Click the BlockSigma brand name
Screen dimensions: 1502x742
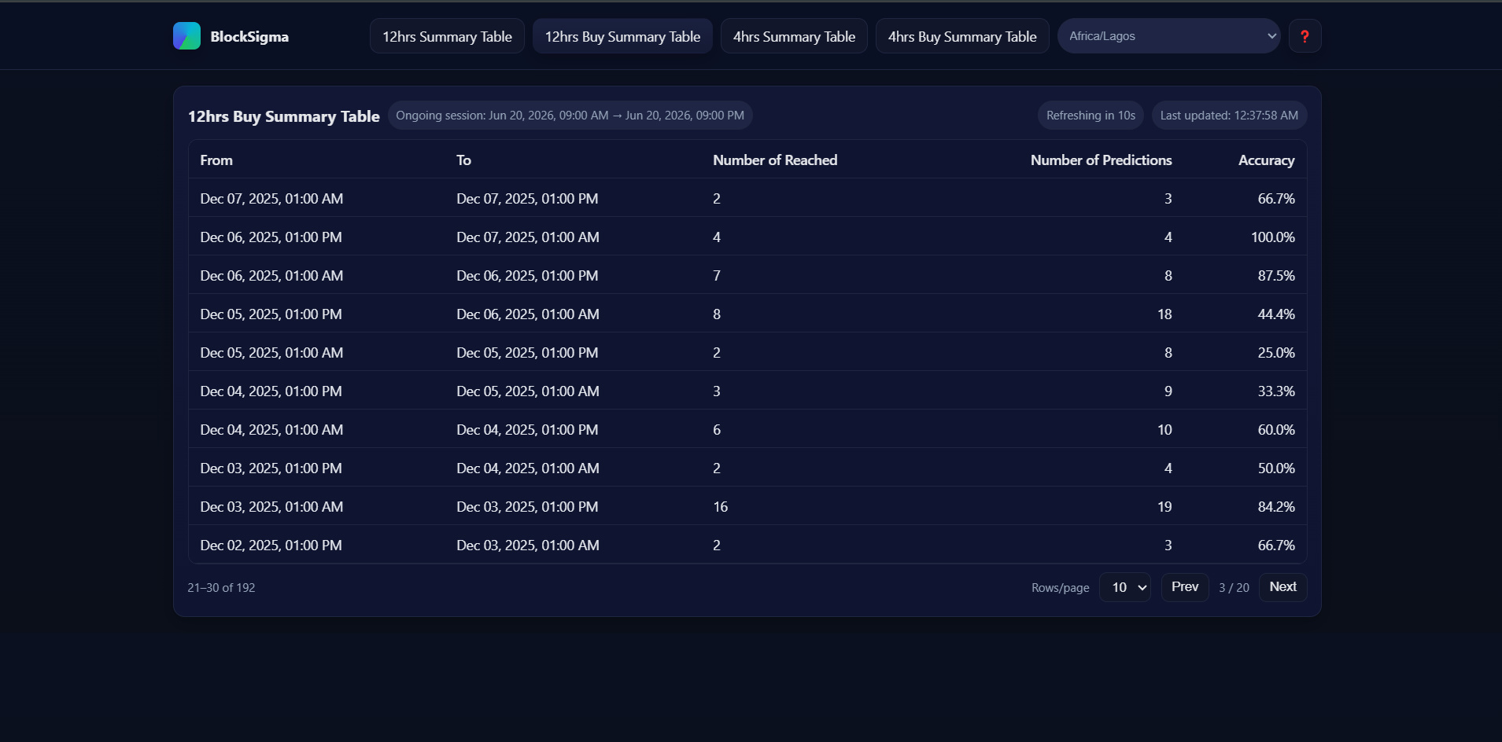pyautogui.click(x=249, y=37)
